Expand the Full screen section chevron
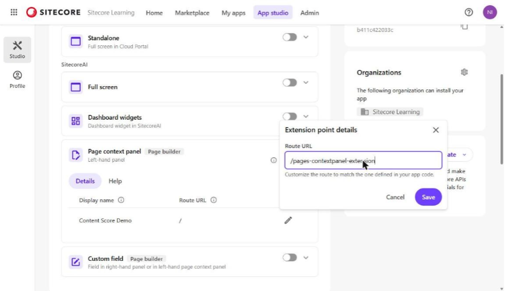505x291 pixels. coord(306,83)
